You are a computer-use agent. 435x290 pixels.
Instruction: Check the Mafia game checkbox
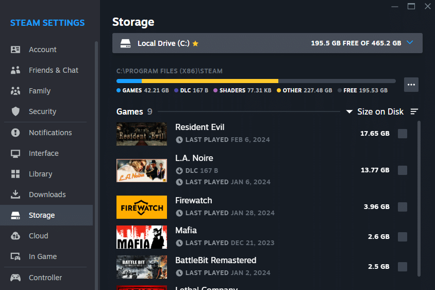click(403, 237)
